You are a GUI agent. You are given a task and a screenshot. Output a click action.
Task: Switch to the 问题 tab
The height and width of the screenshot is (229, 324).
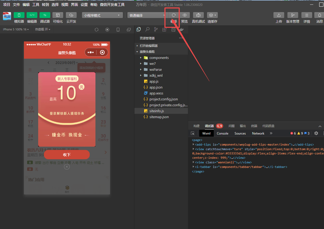[232, 126]
